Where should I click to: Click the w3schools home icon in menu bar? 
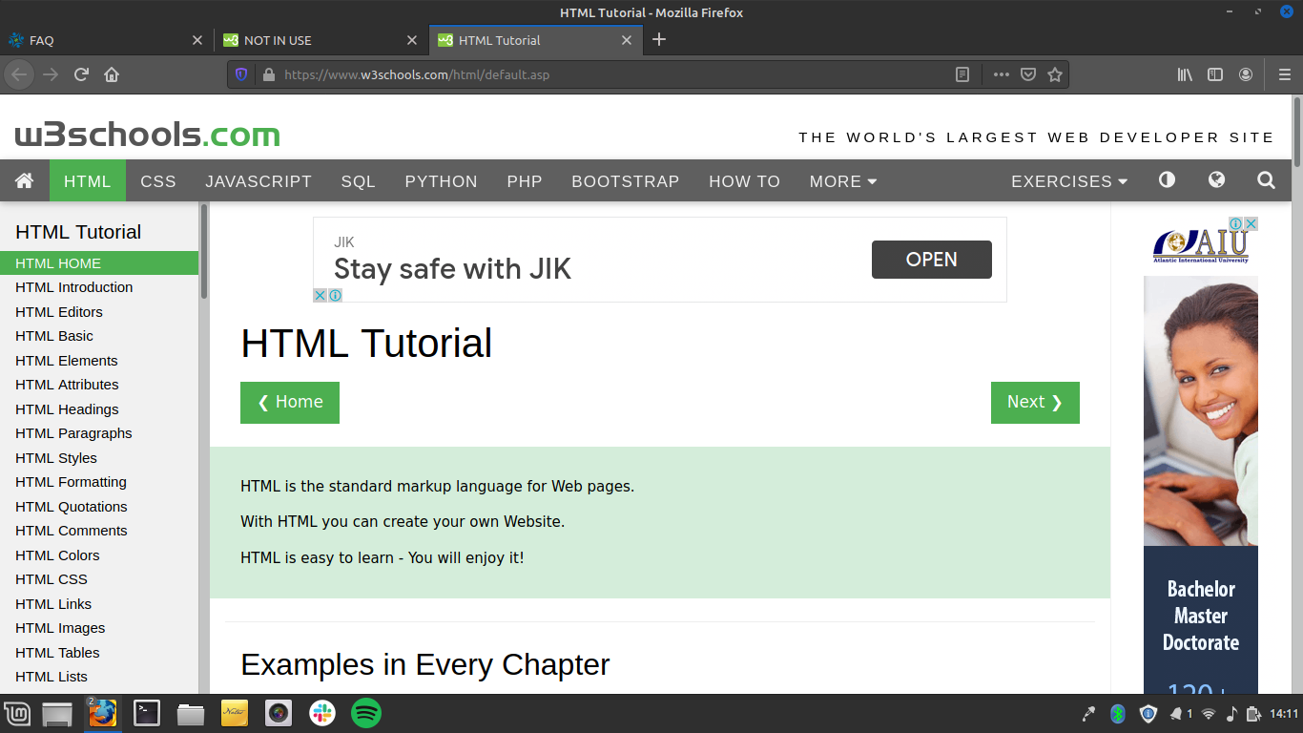(25, 180)
